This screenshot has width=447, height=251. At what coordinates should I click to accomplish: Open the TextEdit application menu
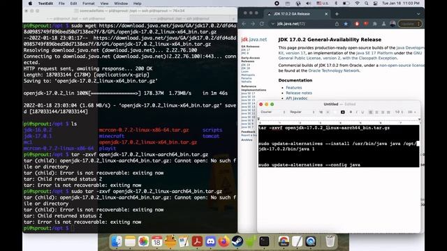tap(45, 3)
